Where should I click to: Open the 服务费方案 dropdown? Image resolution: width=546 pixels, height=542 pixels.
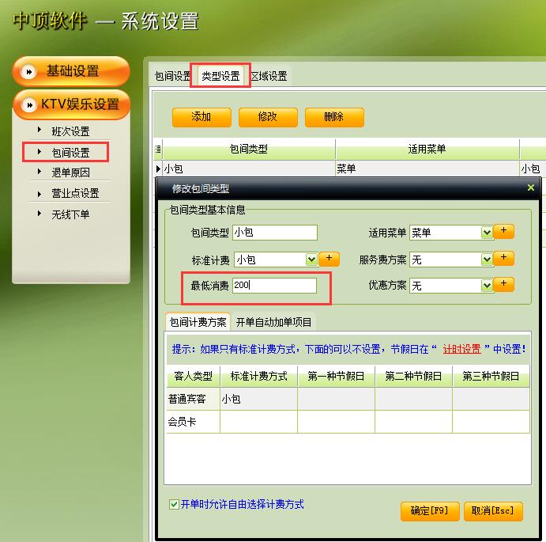click(x=487, y=260)
